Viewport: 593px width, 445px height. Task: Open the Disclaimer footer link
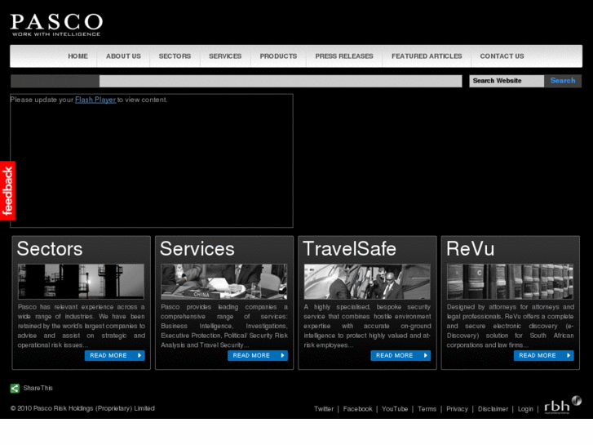pyautogui.click(x=493, y=409)
